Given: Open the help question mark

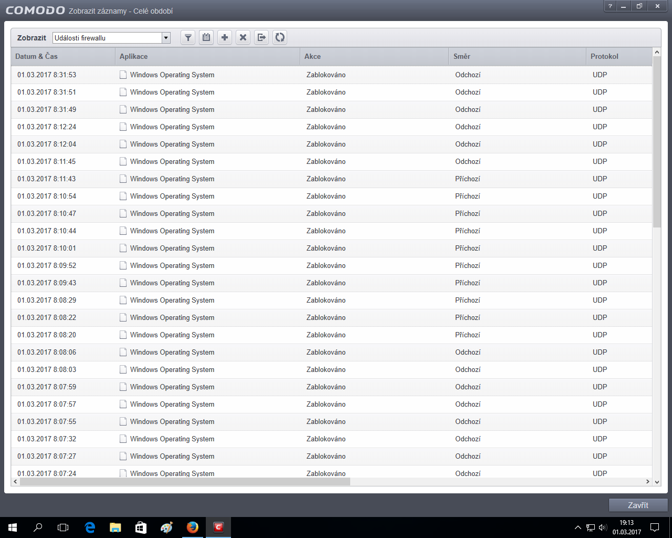Looking at the screenshot, I should pyautogui.click(x=610, y=6).
